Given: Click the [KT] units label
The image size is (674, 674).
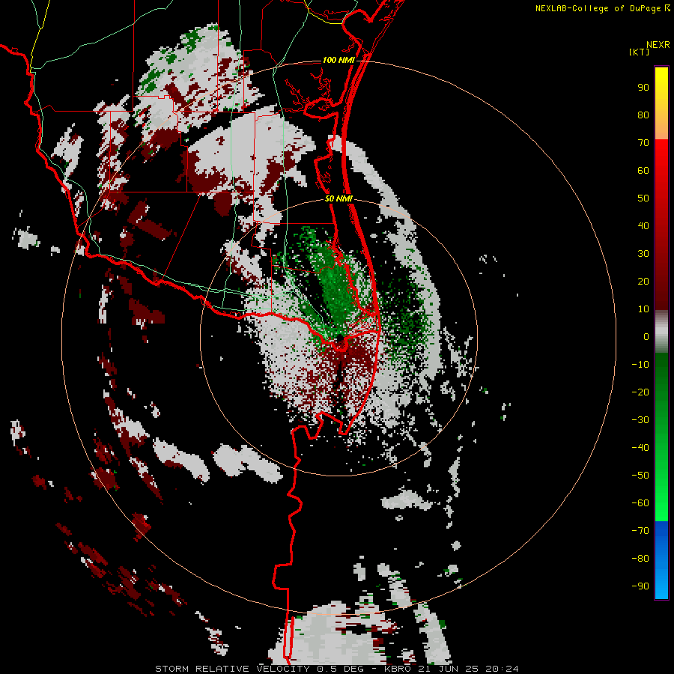Looking at the screenshot, I should (640, 52).
